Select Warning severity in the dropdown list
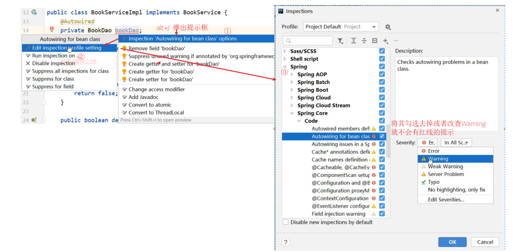The height and width of the screenshot is (252, 518). pyautogui.click(x=455, y=159)
